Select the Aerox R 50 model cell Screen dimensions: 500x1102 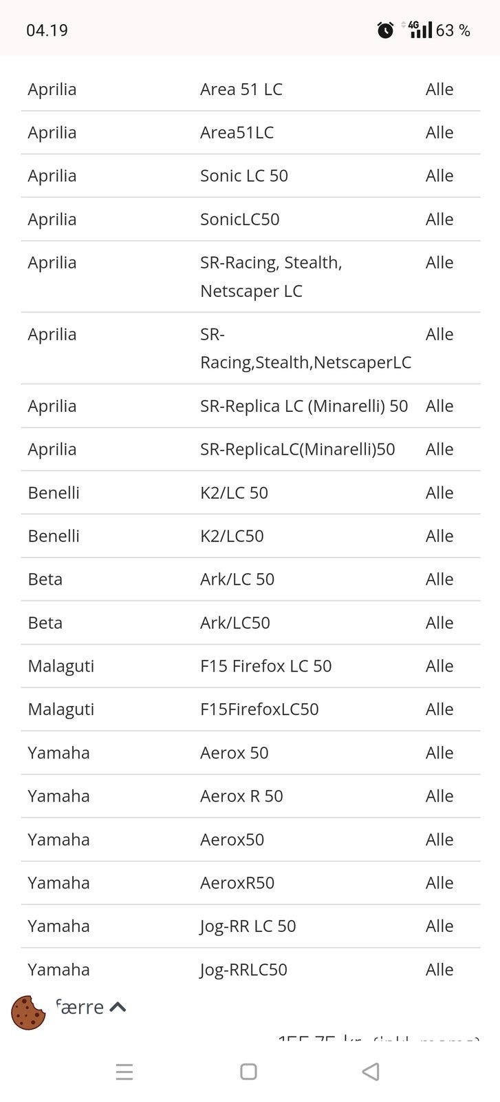241,796
